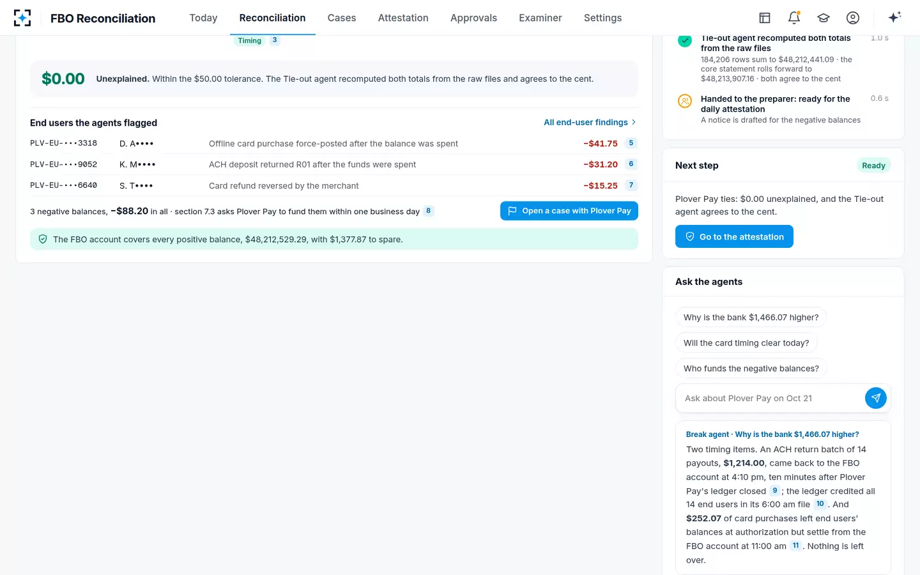
Task: Click the −$41.75 balance amount
Action: pyautogui.click(x=601, y=143)
